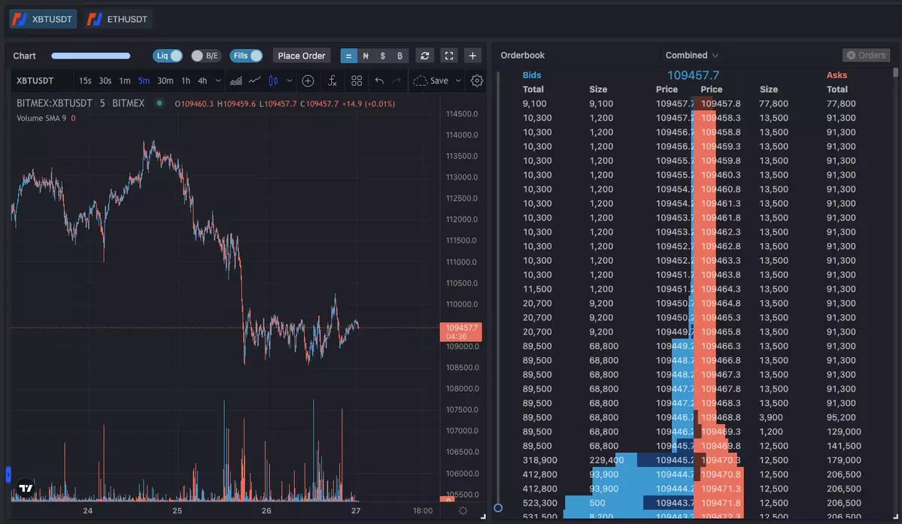902x524 pixels.
Task: Select the 30m timeframe
Action: pyautogui.click(x=165, y=80)
